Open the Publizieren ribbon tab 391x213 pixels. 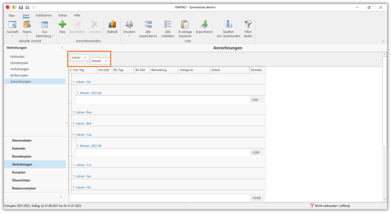[44, 15]
